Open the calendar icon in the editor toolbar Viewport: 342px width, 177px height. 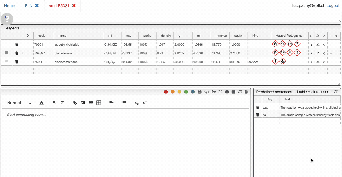click(233, 91)
